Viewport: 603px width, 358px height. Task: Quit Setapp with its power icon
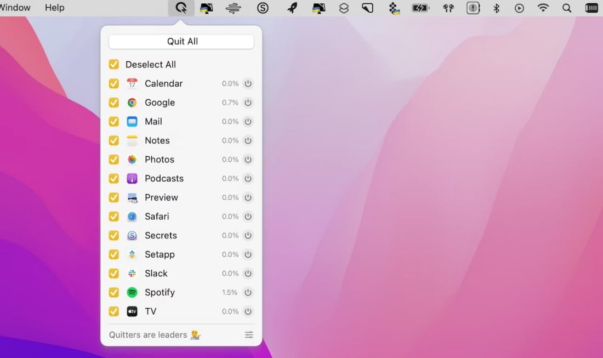click(x=248, y=254)
